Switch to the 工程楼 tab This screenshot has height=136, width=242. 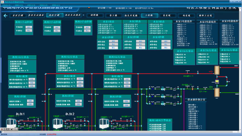149,15
